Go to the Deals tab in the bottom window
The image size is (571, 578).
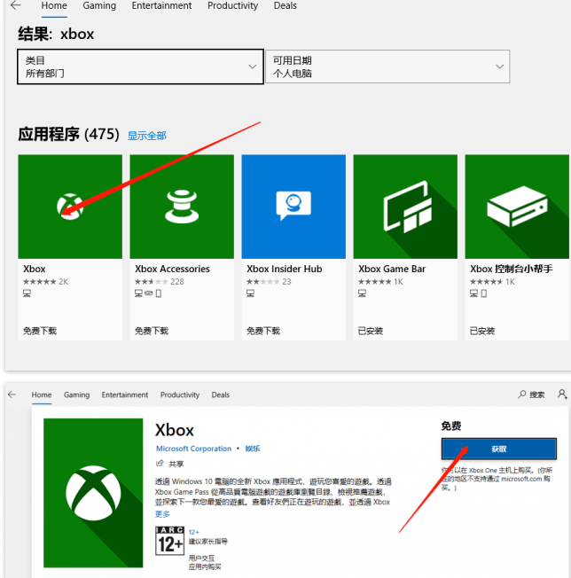click(x=221, y=394)
